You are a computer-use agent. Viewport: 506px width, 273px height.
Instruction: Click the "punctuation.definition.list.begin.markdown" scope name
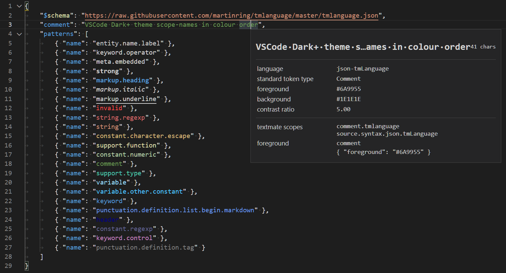(x=175, y=210)
